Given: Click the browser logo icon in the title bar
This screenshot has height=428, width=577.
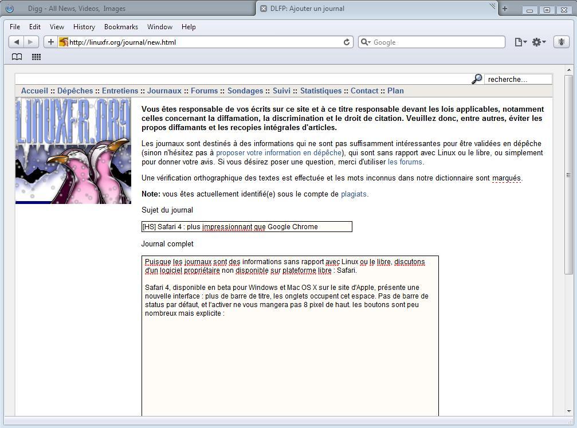Looking at the screenshot, I should pos(10,9).
